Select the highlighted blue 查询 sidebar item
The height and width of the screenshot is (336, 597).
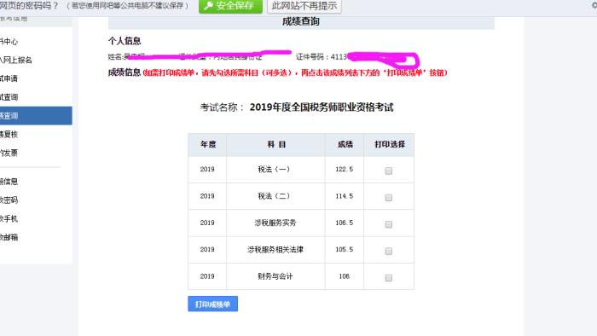click(36, 116)
